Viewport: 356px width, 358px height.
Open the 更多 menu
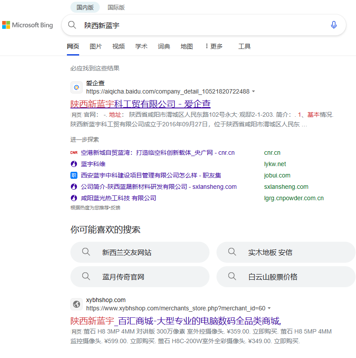point(214,46)
